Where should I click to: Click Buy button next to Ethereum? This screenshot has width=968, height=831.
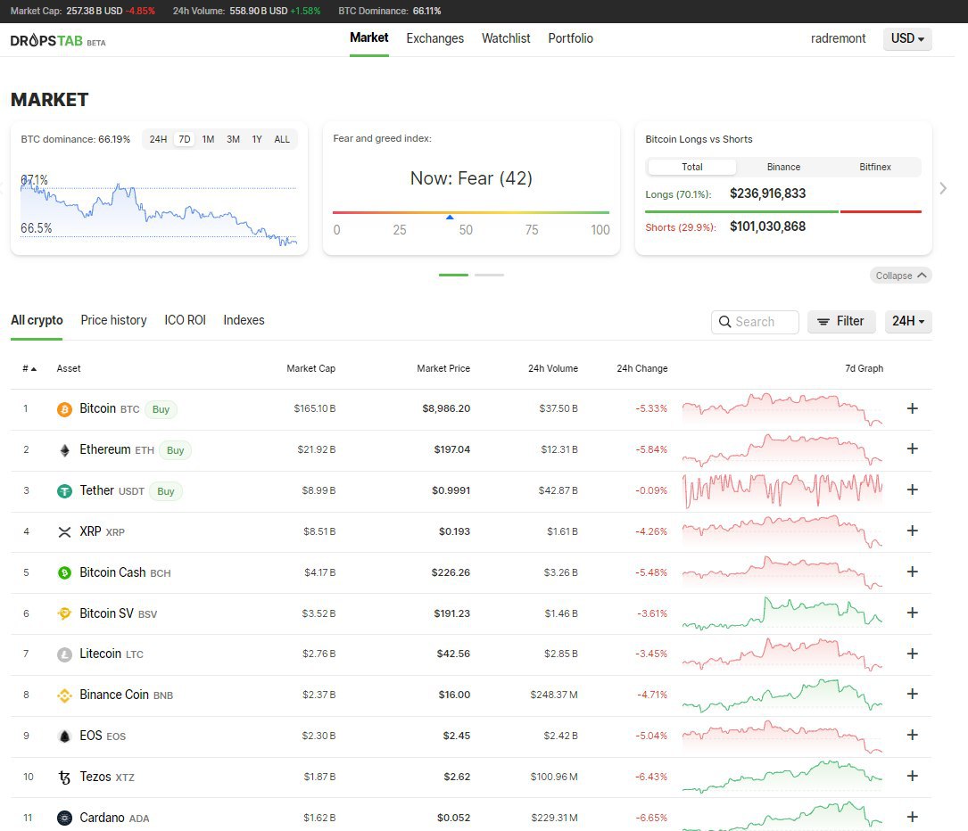(176, 450)
